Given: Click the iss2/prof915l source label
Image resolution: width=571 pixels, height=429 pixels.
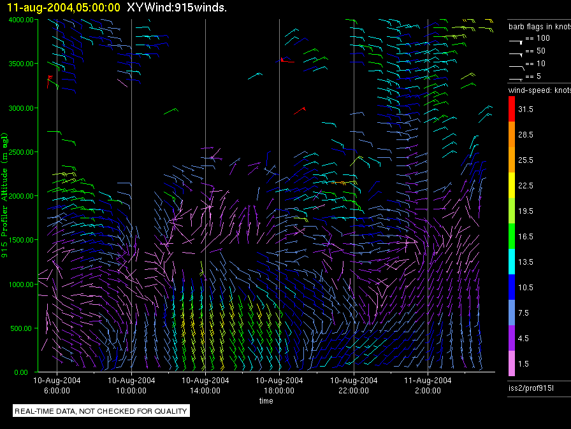Looking at the screenshot, I should (531, 388).
